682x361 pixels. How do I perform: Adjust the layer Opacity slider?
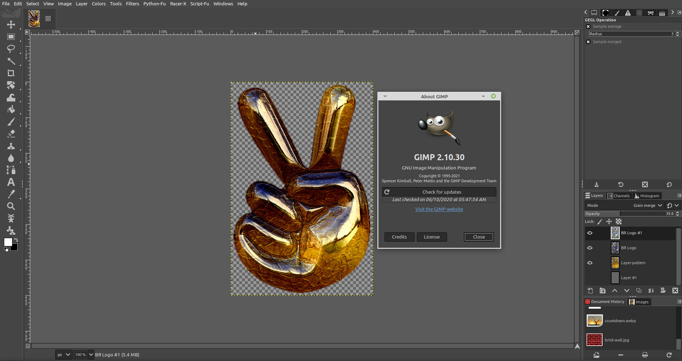pos(633,214)
